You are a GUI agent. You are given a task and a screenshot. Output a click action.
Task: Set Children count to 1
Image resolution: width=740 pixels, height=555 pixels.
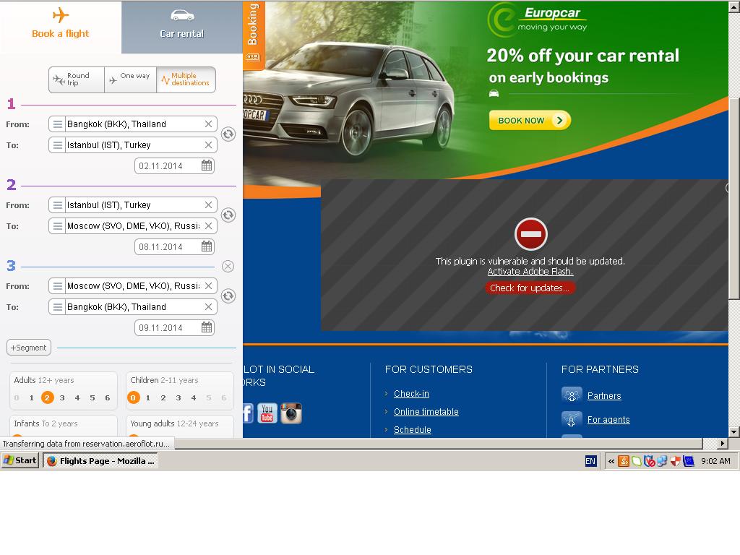(147, 398)
